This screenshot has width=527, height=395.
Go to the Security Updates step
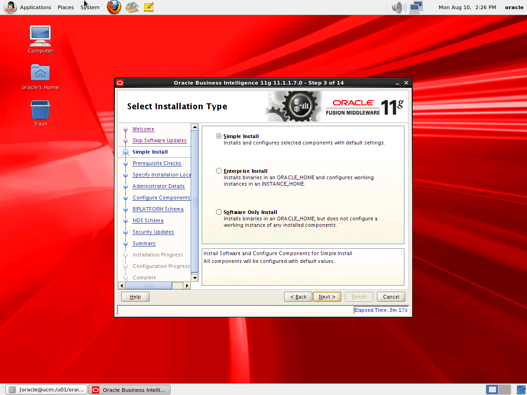tap(153, 232)
